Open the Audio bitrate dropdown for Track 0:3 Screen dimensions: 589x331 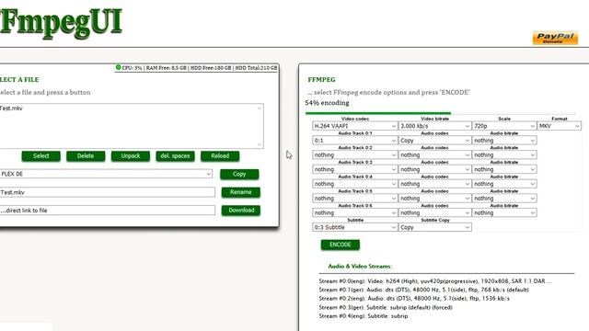504,169
